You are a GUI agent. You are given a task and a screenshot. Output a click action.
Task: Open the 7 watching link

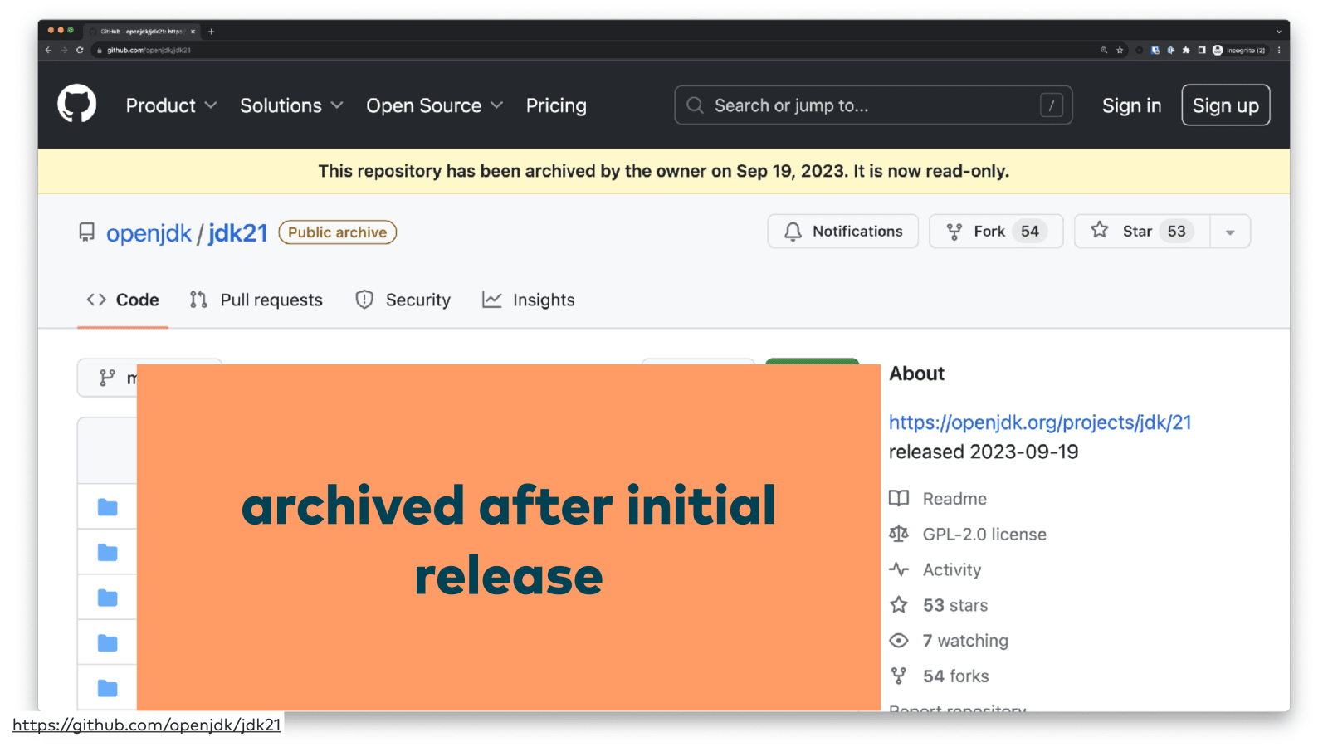965,641
